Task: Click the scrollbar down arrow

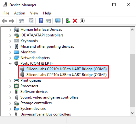Action: pos(133,113)
